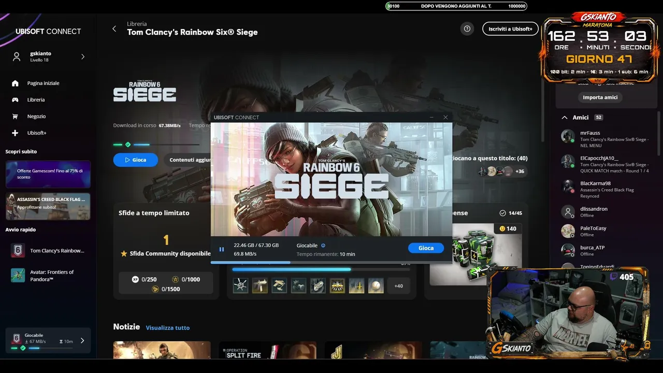Open the first news thumbnail under Notizie
The height and width of the screenshot is (373, 663).
click(162, 350)
